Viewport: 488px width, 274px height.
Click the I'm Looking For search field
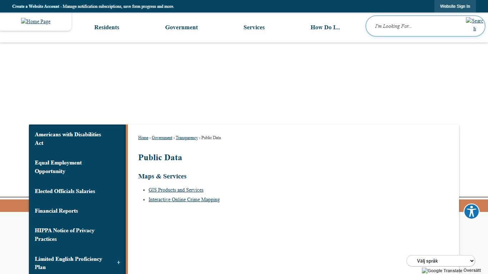click(416, 26)
